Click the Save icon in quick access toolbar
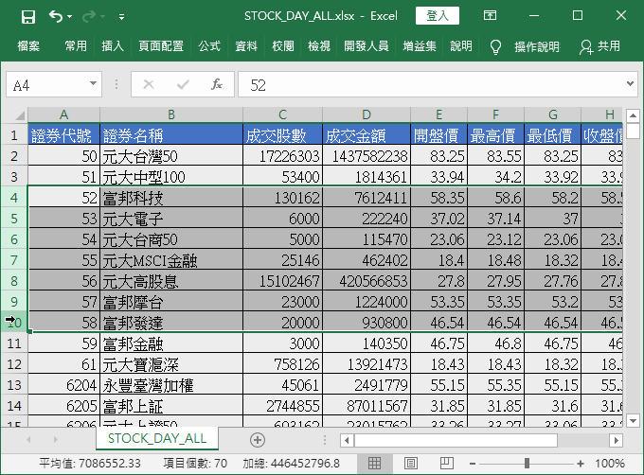This screenshot has width=644, height=475. click(x=28, y=16)
